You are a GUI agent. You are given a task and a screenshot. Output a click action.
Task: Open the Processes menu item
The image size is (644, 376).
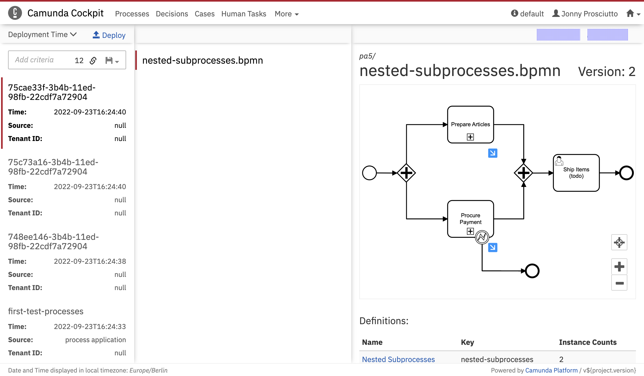click(132, 14)
